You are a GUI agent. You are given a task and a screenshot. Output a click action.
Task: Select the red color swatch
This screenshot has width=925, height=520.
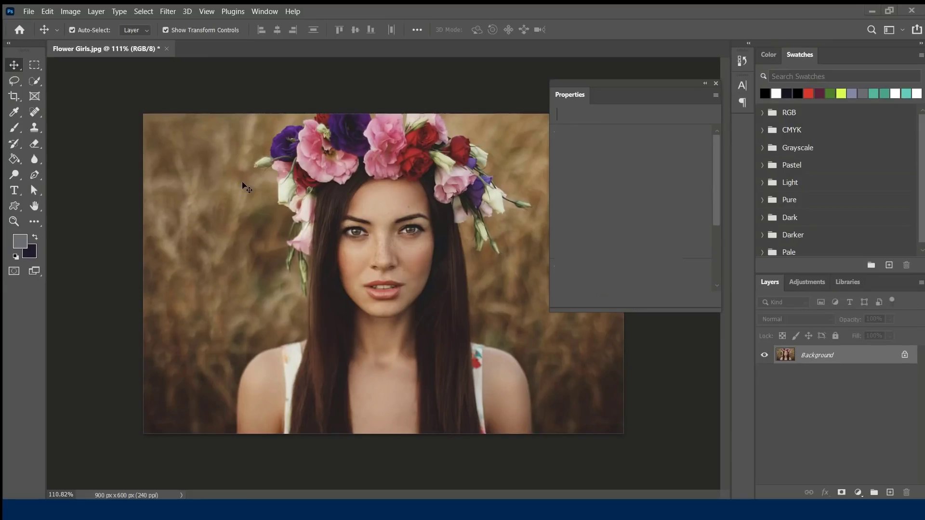pyautogui.click(x=808, y=93)
